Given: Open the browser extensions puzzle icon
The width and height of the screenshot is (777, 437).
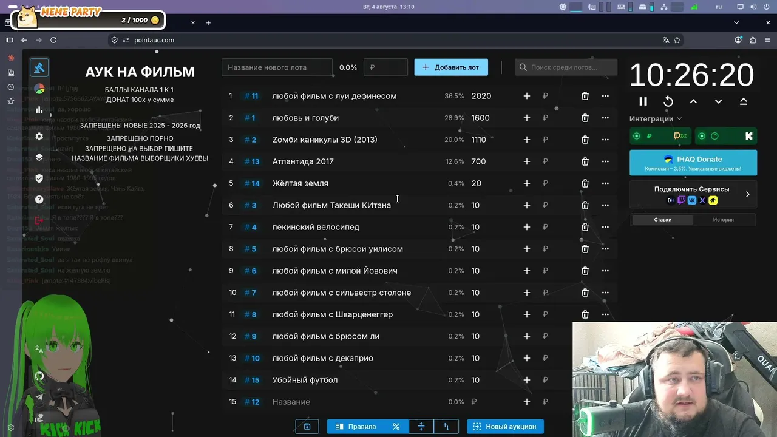Looking at the screenshot, I should click(753, 40).
